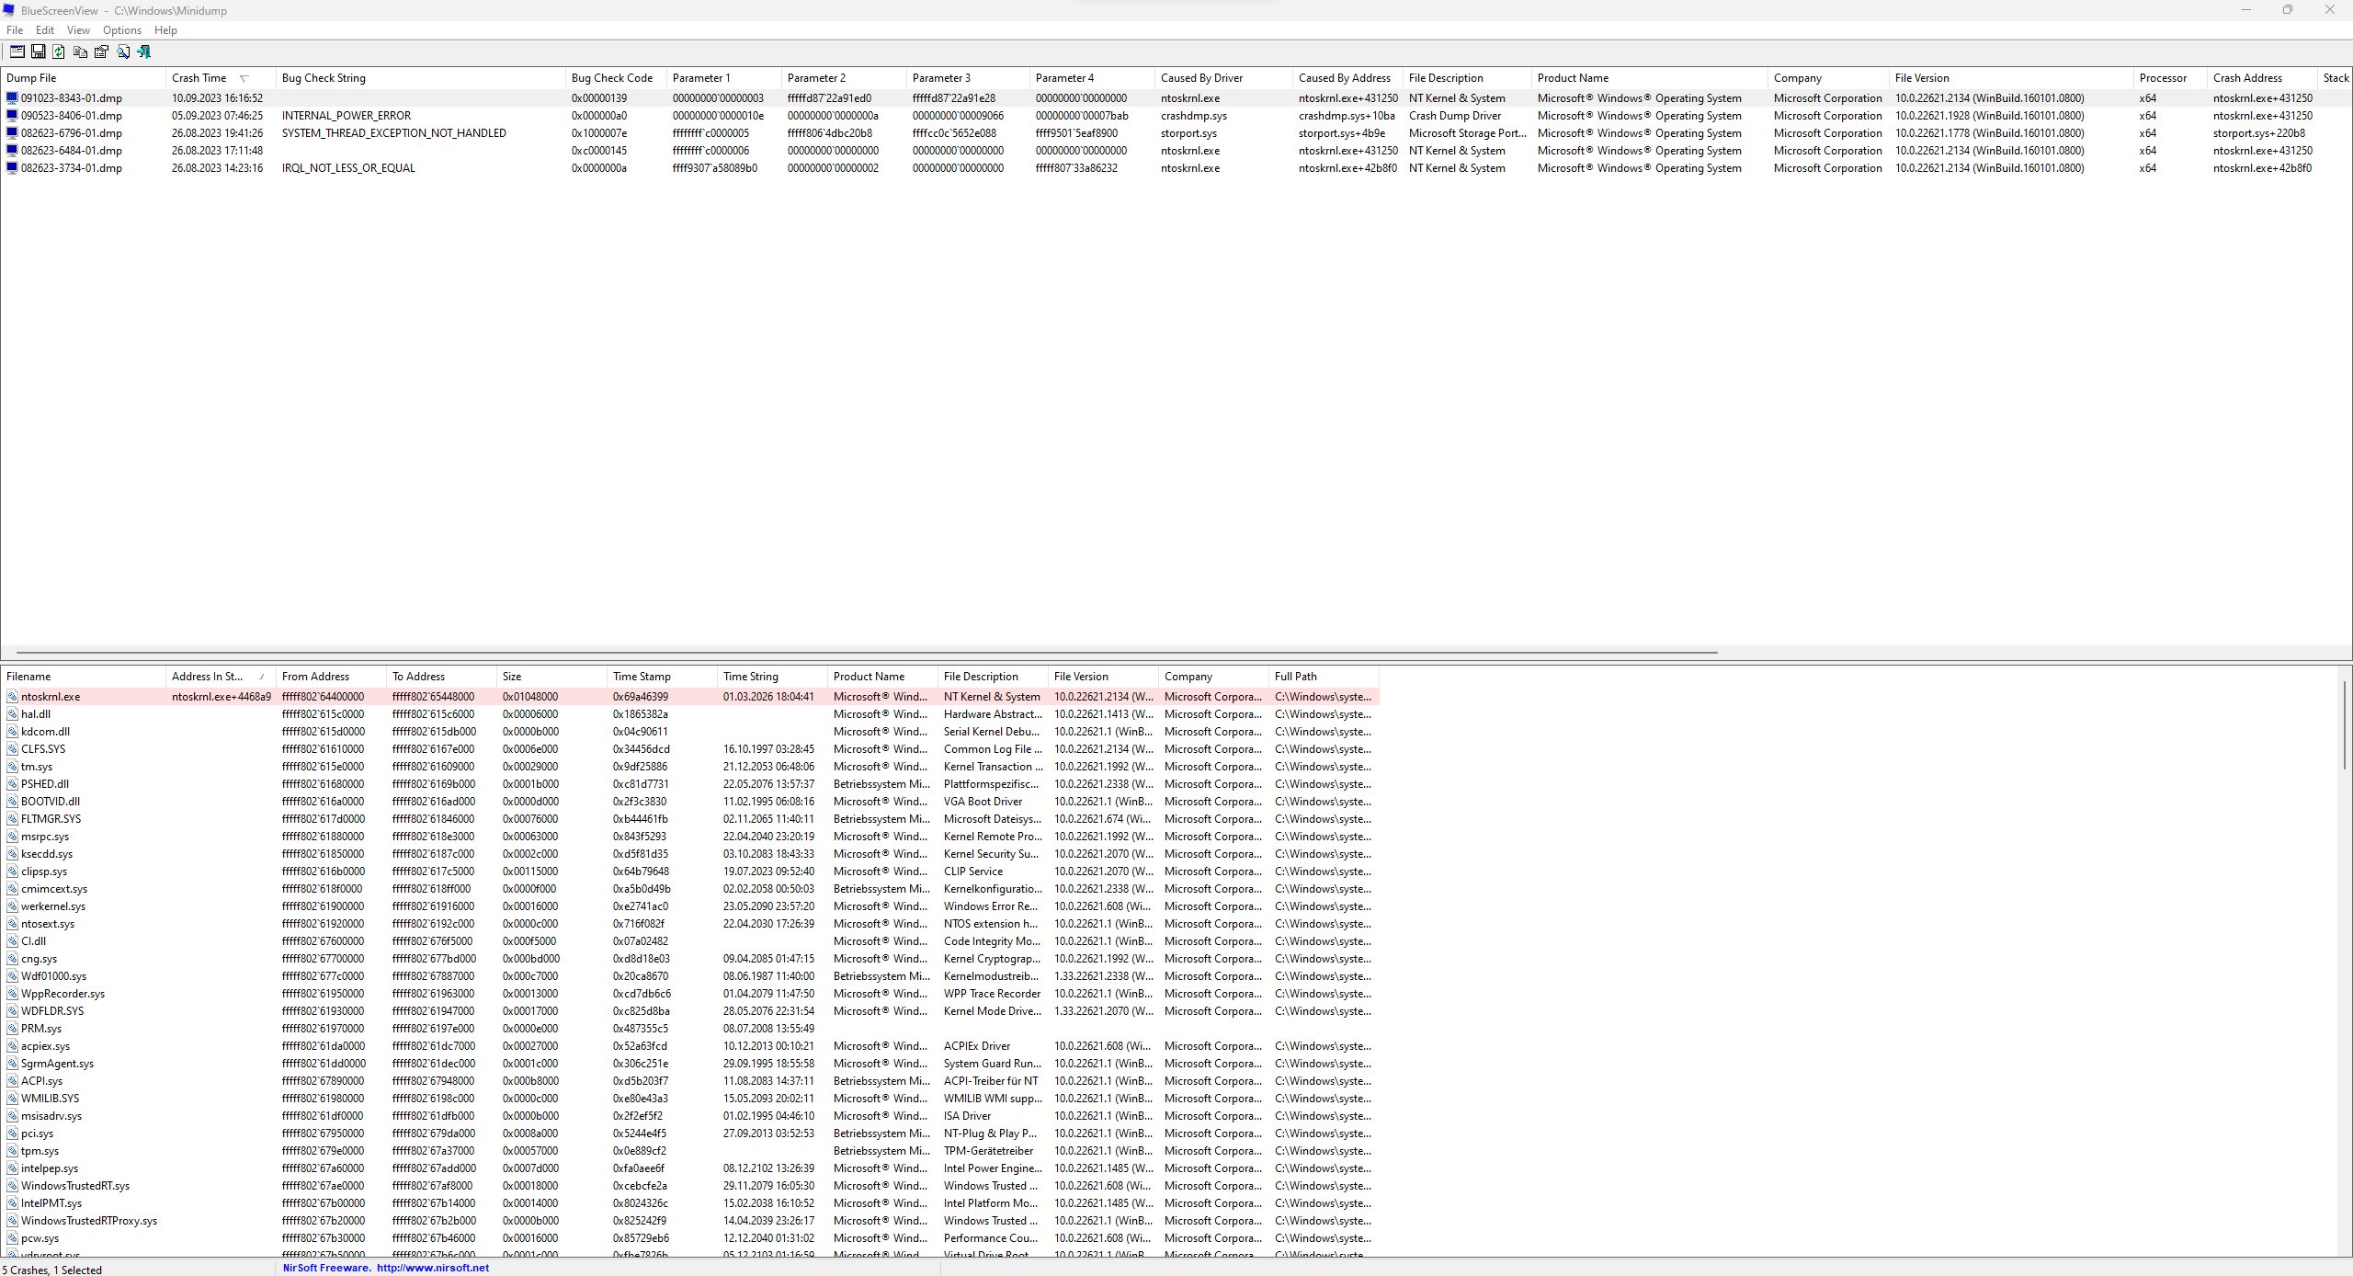The image size is (2353, 1276).
Task: Copy selected items via the copy icon
Action: click(x=80, y=51)
